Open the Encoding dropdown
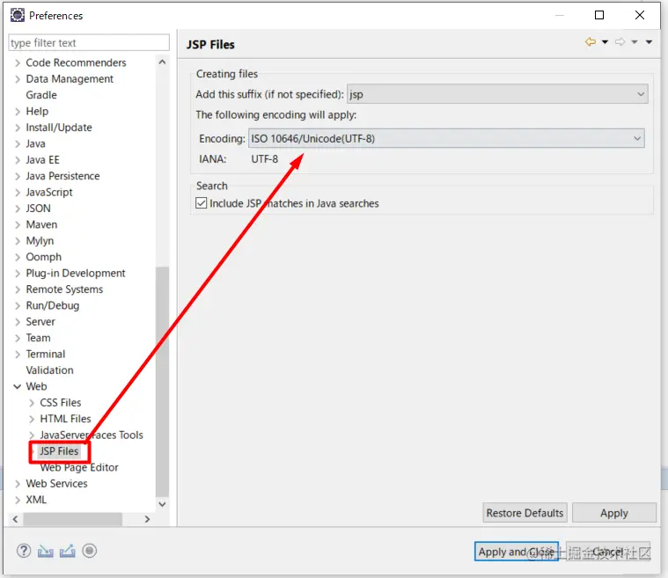 click(x=446, y=138)
